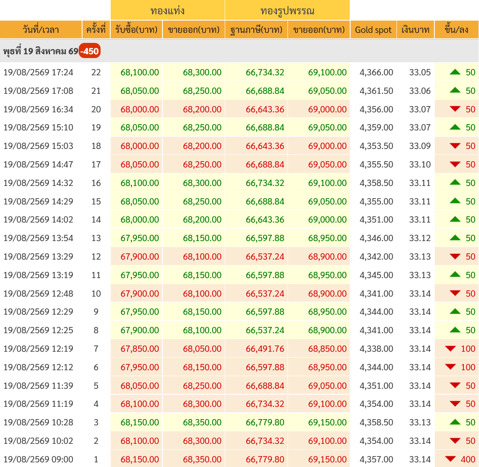Click the เงินบาท column header
Image resolution: width=479 pixels, height=467 pixels.
[415, 29]
